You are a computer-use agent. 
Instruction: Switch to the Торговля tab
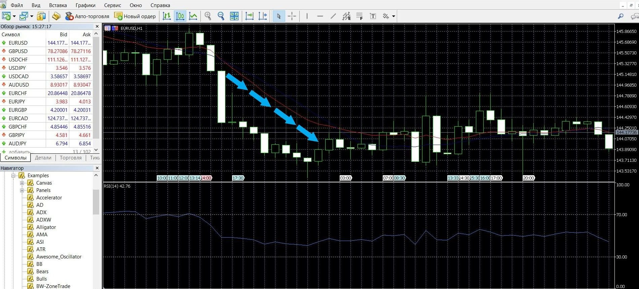pyautogui.click(x=71, y=158)
